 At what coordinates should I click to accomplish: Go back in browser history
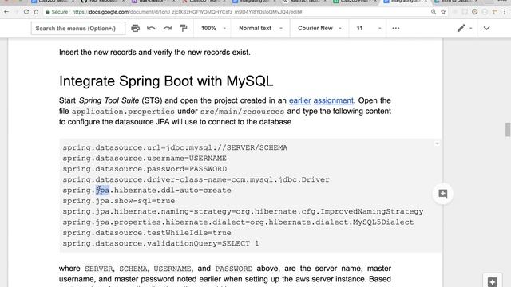(6, 12)
